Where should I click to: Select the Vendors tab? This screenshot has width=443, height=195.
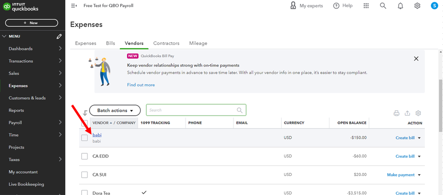[x=134, y=43]
